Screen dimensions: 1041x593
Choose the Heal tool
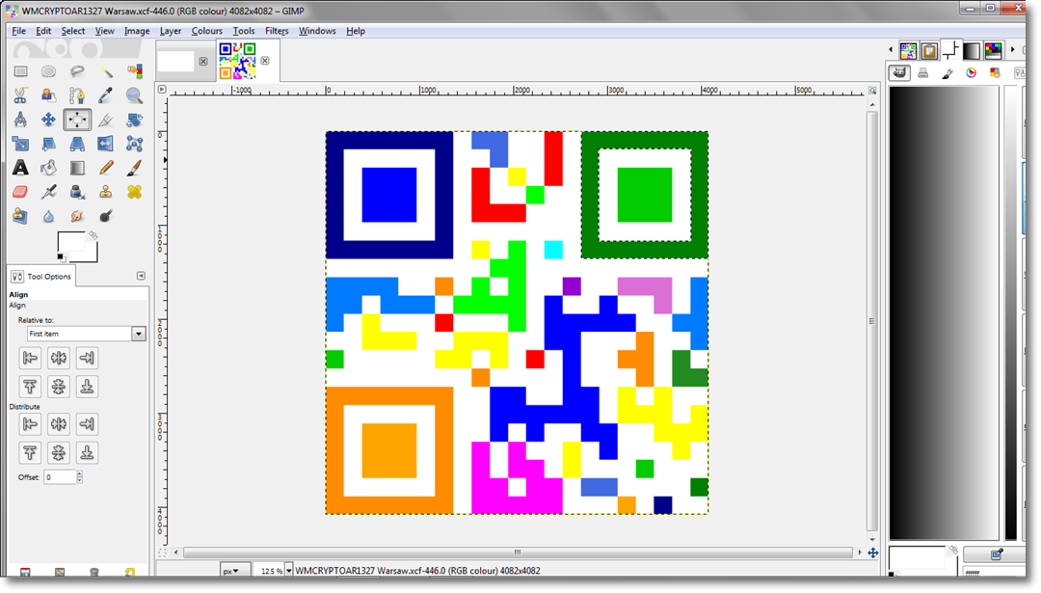[x=134, y=192]
